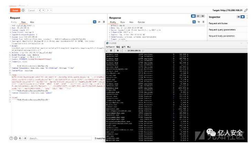This screenshot has height=144, width=251.
Task: Select Response Hex tab
Action: (131, 22)
